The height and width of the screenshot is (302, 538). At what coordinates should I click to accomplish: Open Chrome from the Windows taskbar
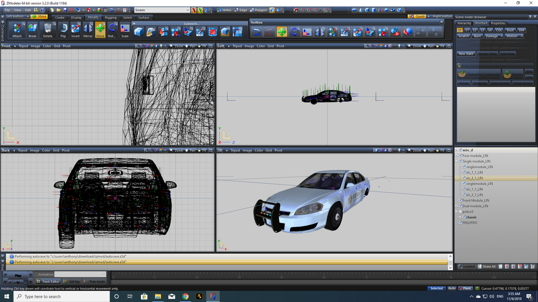coord(185,296)
